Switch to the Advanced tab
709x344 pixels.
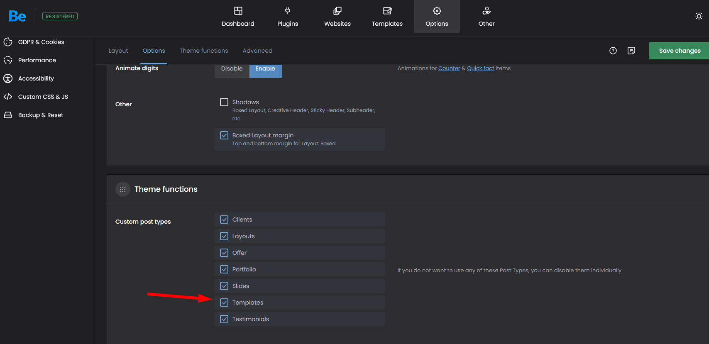point(257,51)
